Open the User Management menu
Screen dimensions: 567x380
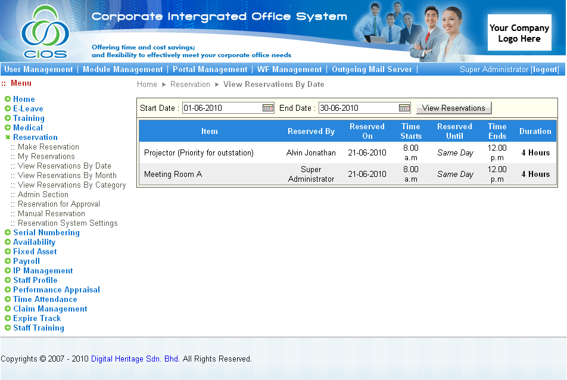(x=39, y=70)
